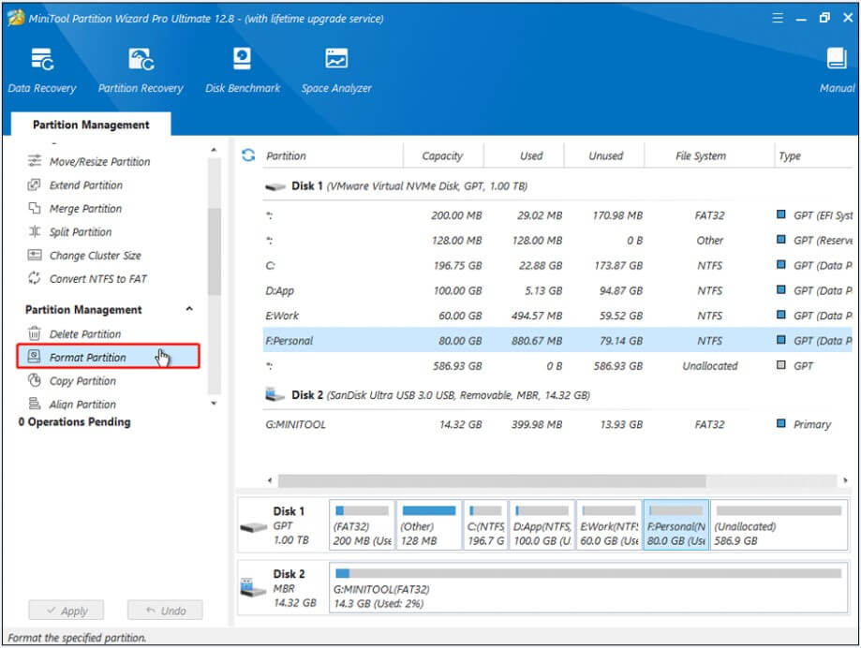Select the Extend Partition label
Image resolution: width=861 pixels, height=648 pixels.
(x=86, y=184)
